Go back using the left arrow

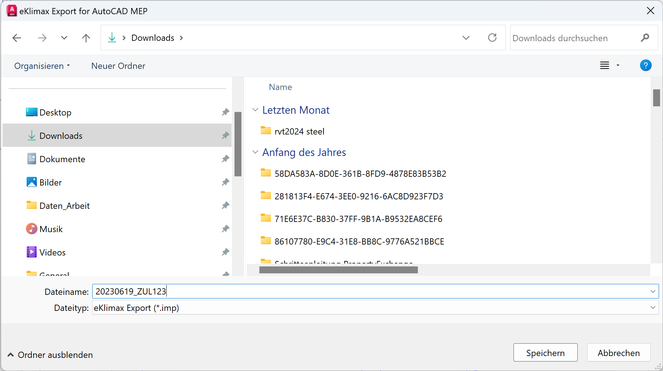coord(17,38)
